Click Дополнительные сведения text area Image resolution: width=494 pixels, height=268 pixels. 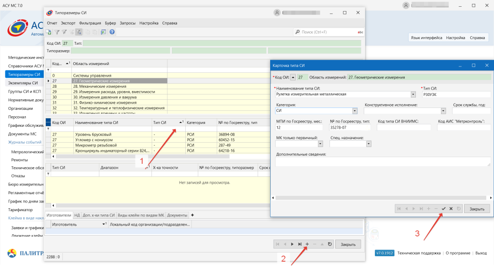pos(383,162)
